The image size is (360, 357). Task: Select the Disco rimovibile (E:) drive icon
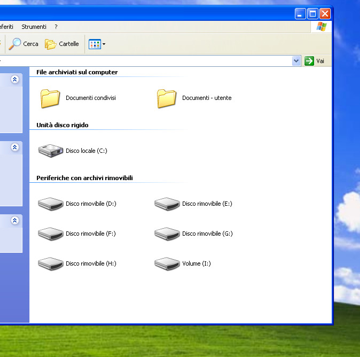[167, 204]
